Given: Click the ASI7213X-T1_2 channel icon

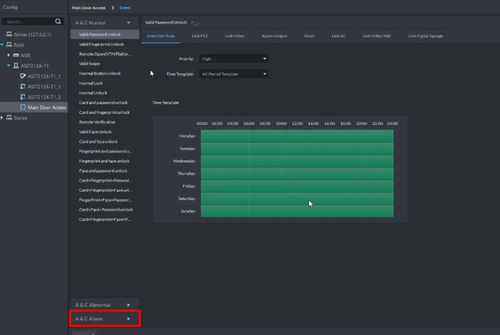Looking at the screenshot, I should [23, 97].
